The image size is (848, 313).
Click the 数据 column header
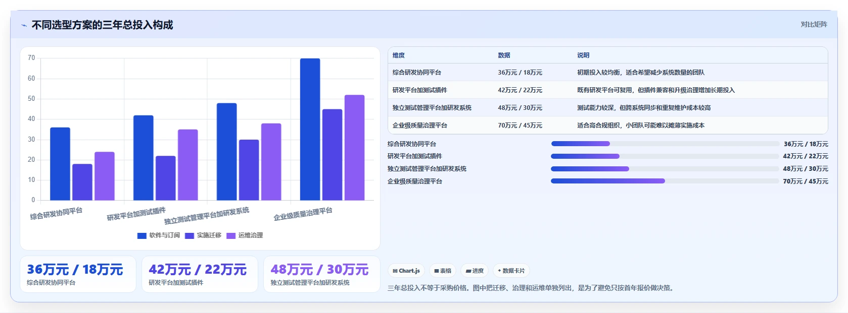click(x=504, y=55)
